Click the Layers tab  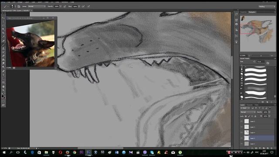click(x=242, y=105)
